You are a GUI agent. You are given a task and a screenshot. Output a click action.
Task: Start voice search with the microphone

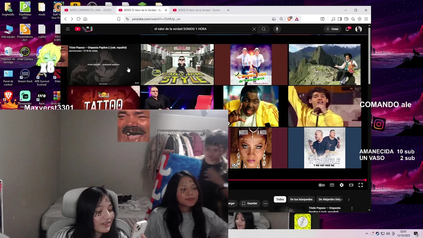(x=277, y=29)
